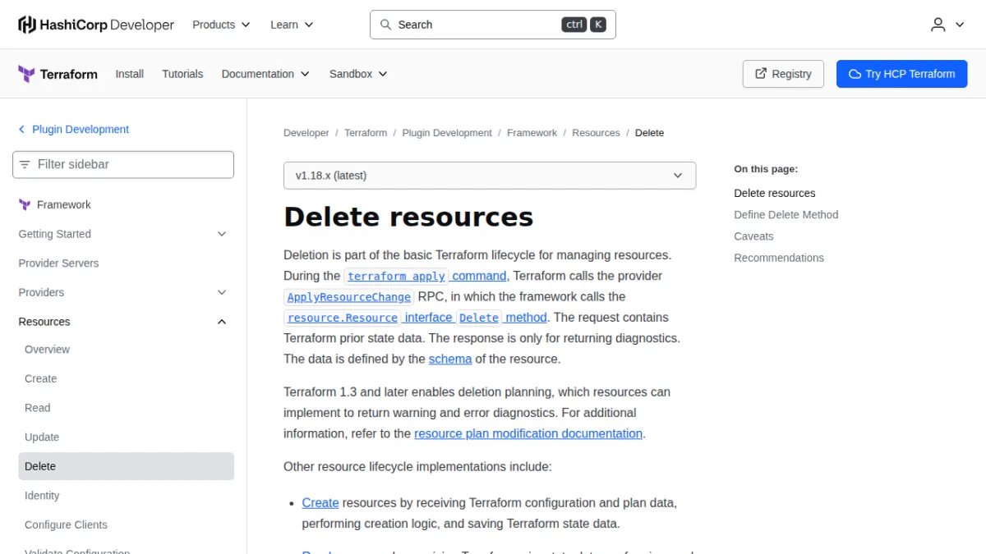Open the Learn dropdown menu
Viewport: 986px width, 554px height.
(292, 25)
